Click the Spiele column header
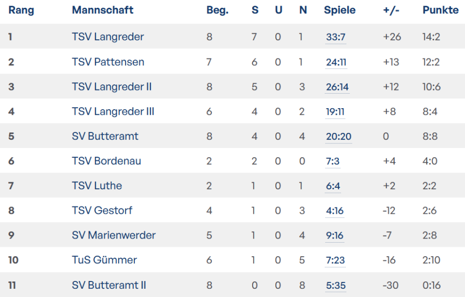Screen dimensions: 465x297 (339, 10)
